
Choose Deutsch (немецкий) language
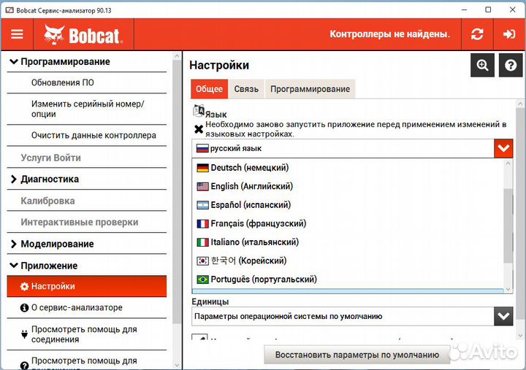[348, 168]
